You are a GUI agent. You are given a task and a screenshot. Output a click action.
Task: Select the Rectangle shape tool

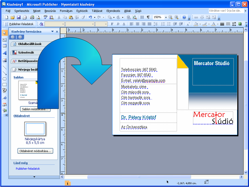4,85
